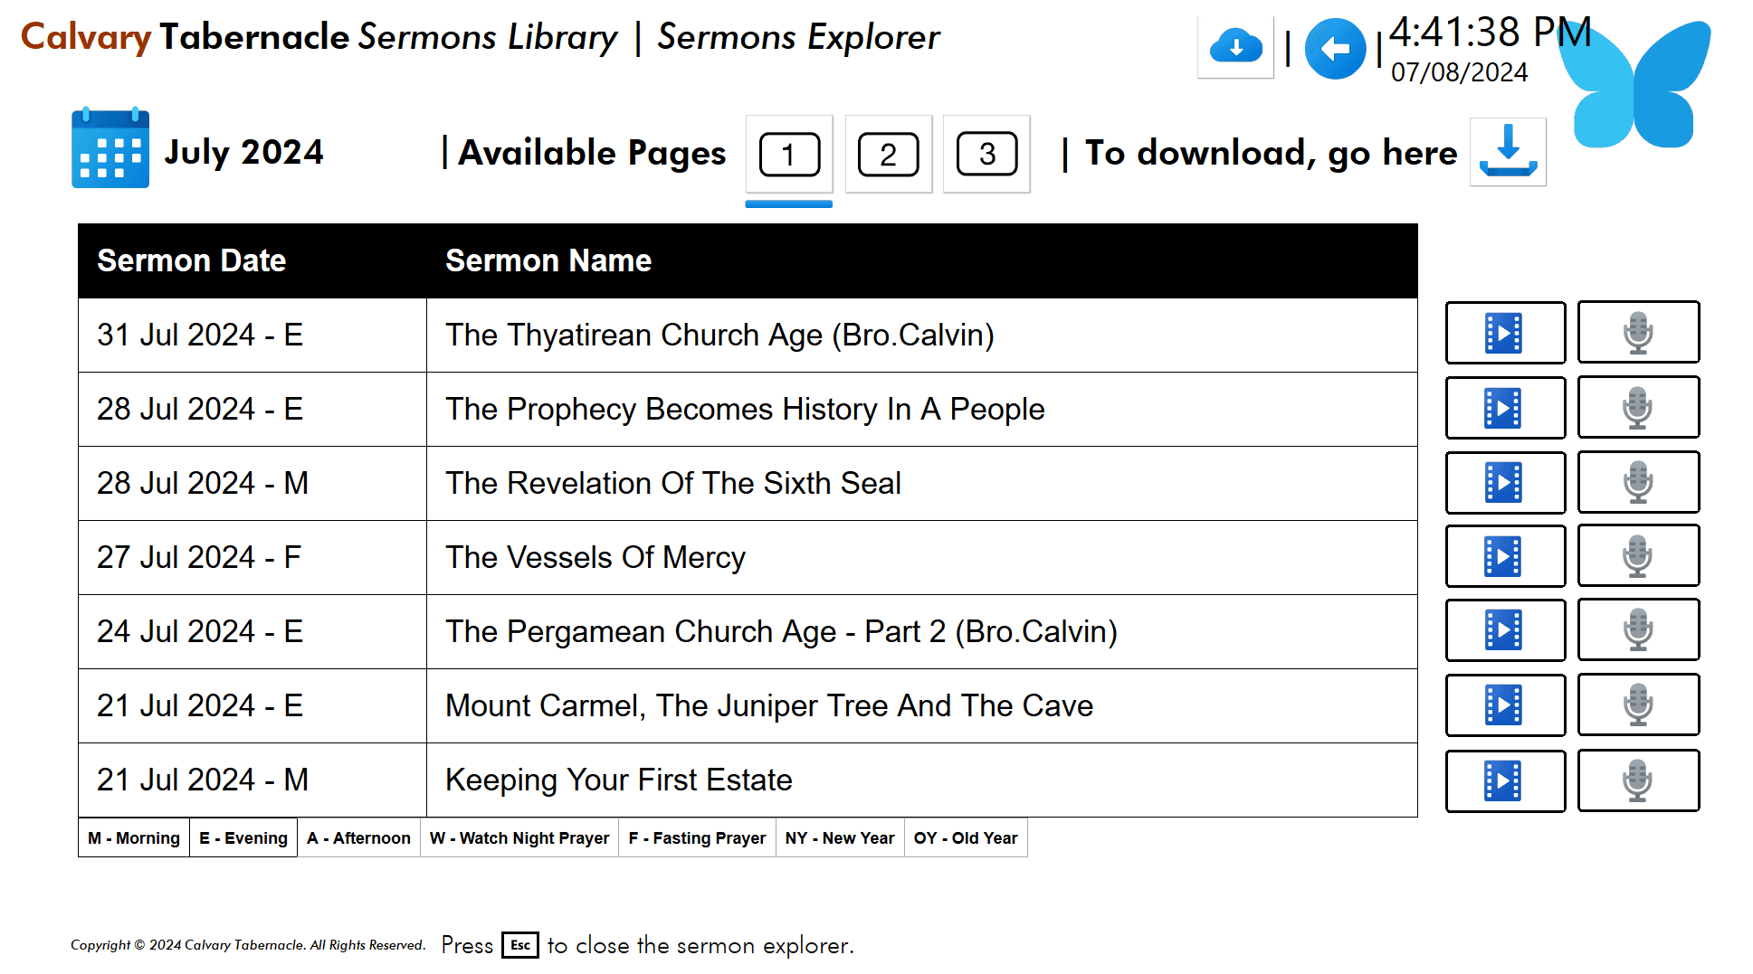The image size is (1753, 974).
Task: Click the download arrow icon beside 'go here'
Action: coord(1508,151)
